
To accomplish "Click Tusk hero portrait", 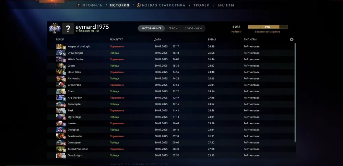I will 61,110.
